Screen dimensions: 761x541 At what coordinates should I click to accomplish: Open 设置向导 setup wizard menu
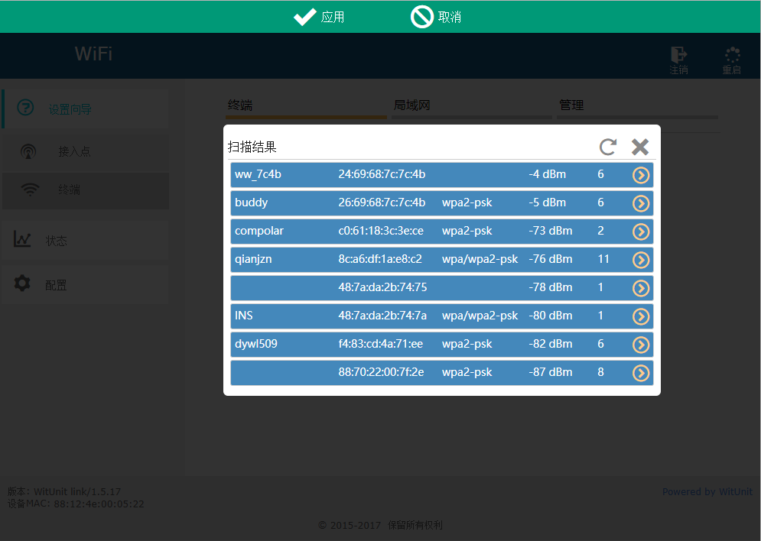click(x=86, y=109)
